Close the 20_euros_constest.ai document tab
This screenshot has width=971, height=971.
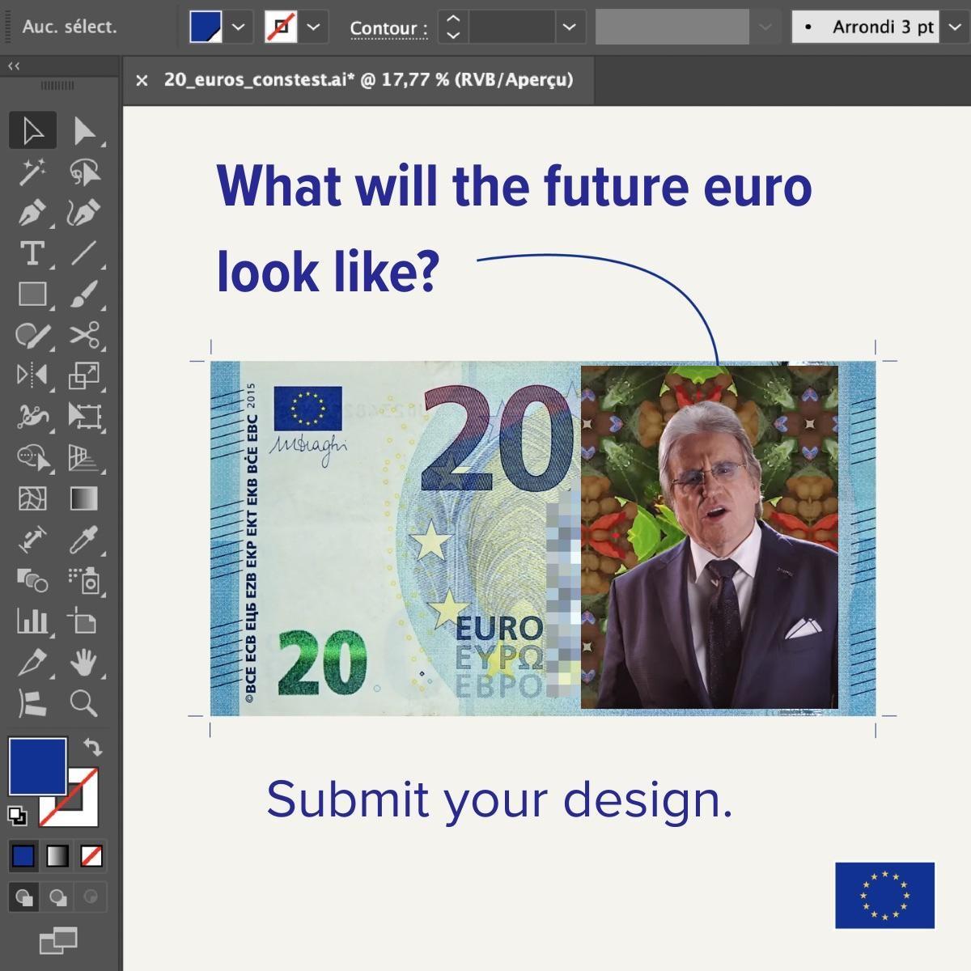(142, 80)
